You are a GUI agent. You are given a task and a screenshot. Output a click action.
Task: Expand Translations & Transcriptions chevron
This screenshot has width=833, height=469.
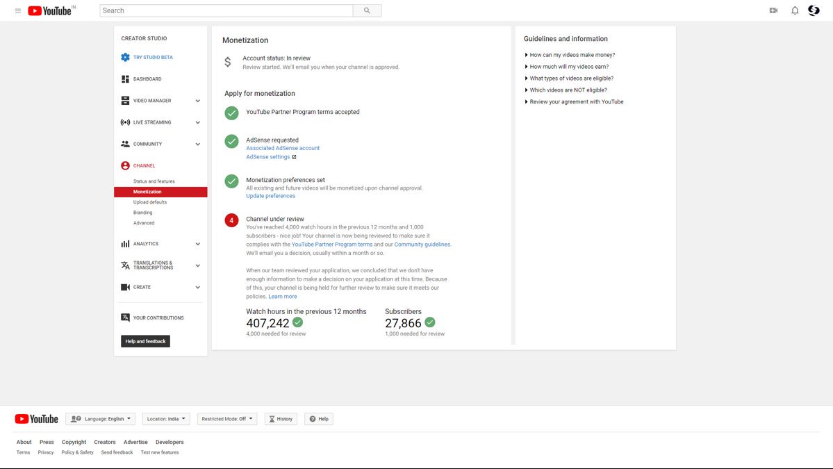197,265
